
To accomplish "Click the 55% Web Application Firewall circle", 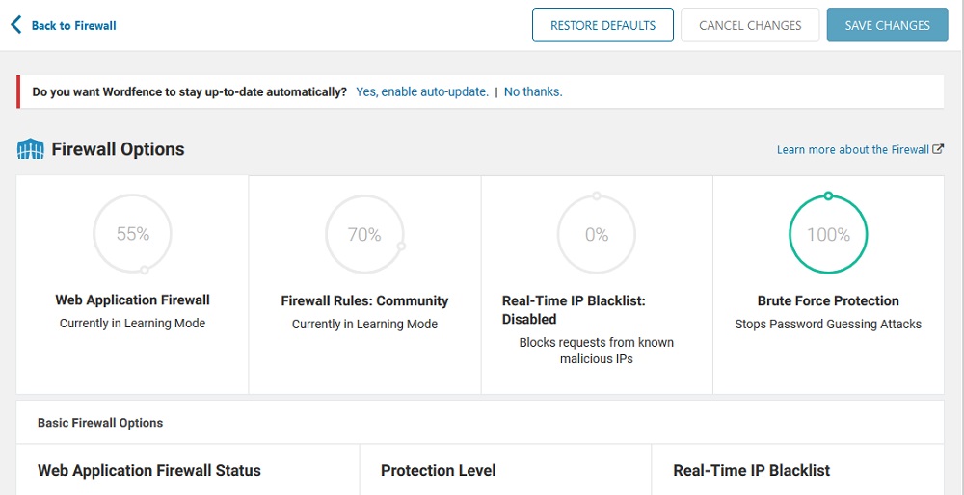I will [x=132, y=234].
